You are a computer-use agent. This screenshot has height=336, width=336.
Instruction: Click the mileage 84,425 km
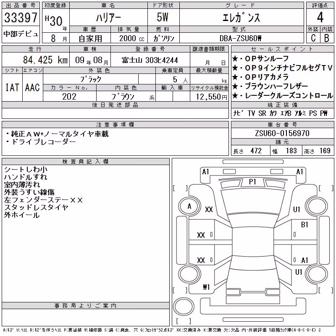[45, 60]
